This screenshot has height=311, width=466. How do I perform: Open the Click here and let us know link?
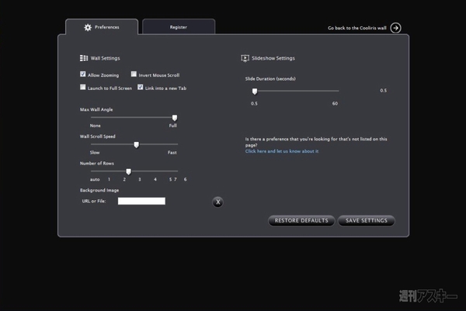point(282,151)
